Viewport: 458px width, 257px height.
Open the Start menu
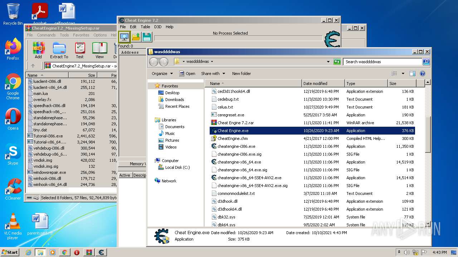tap(10, 252)
